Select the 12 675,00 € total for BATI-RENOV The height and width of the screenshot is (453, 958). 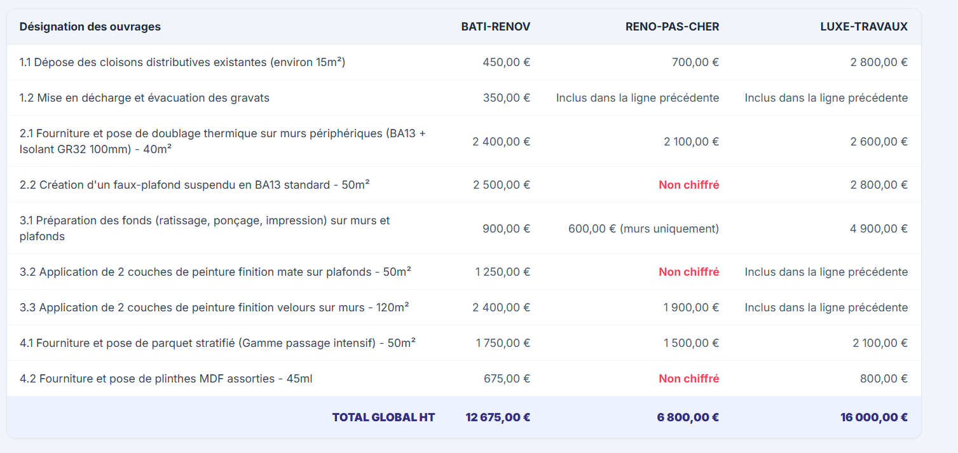tap(497, 417)
